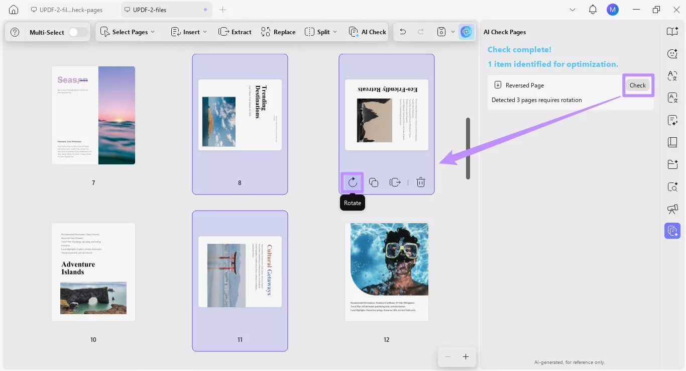Click "1 item identified for optimization." text

coord(553,64)
